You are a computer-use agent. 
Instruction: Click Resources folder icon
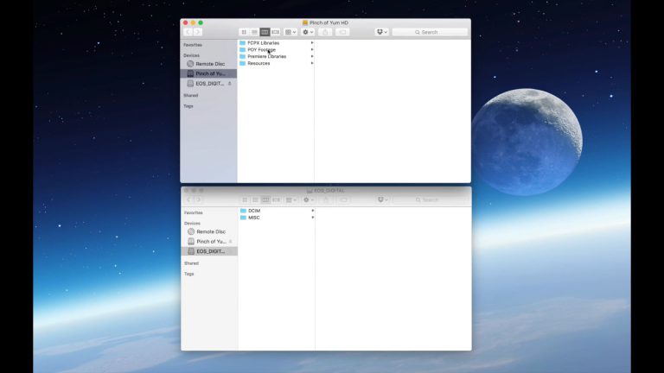click(243, 63)
